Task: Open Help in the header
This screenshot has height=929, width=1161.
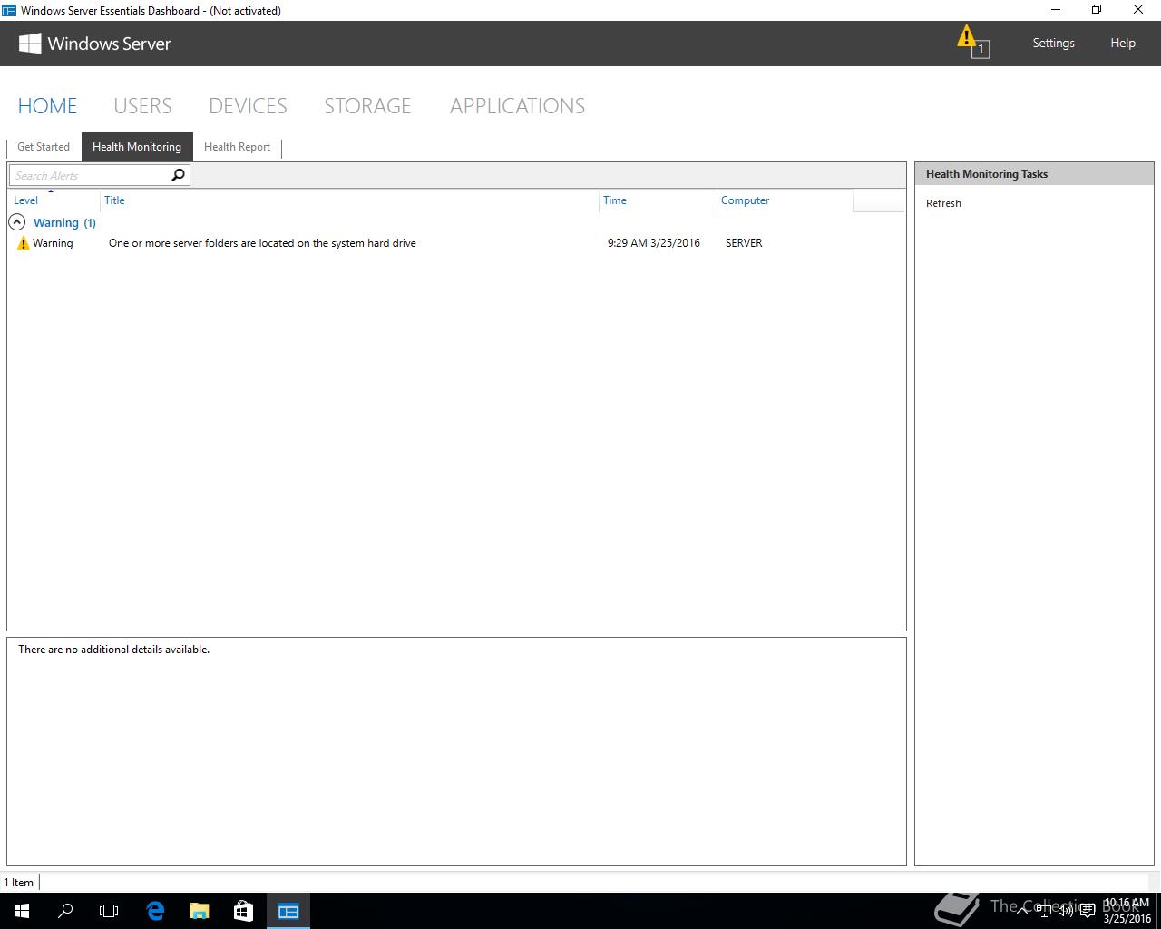Action: click(x=1123, y=43)
